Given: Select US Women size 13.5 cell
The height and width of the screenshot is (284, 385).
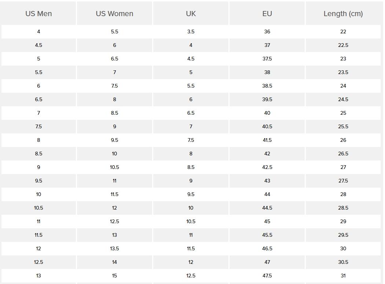Looking at the screenshot, I should tap(114, 248).
